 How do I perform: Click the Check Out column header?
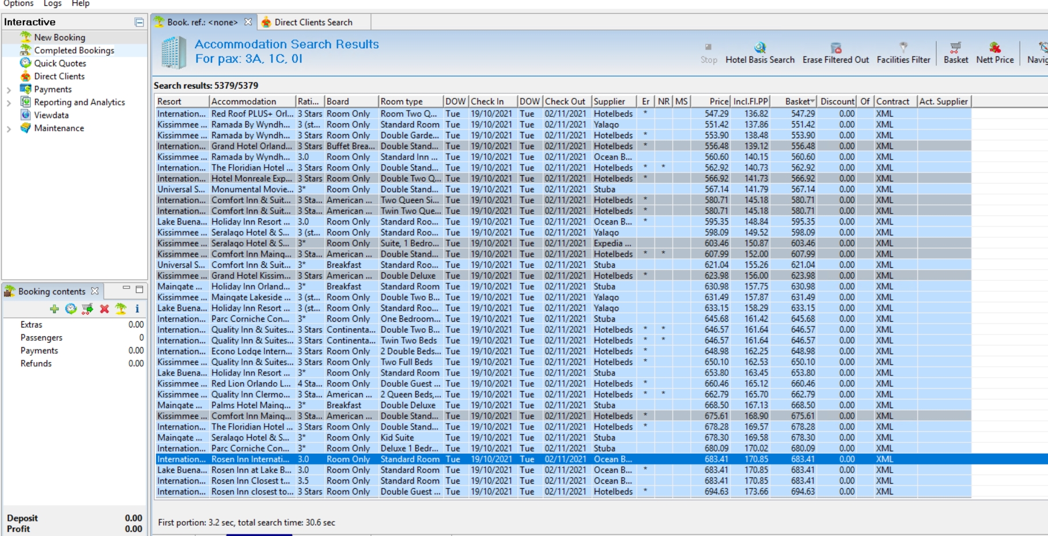[x=567, y=101]
